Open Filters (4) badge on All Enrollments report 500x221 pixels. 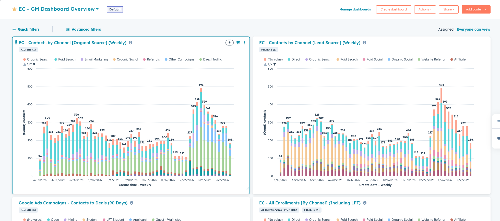click(312, 210)
